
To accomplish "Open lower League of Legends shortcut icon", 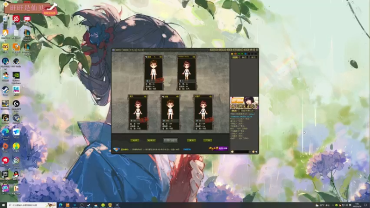I will 27,47.
